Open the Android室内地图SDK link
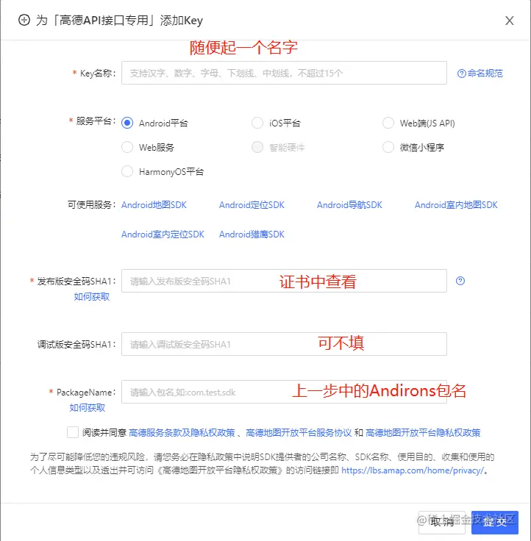This screenshot has width=531, height=541. [456, 205]
